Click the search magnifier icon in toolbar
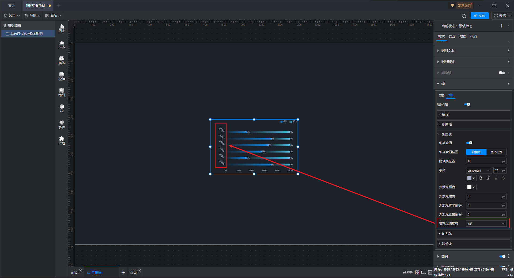Viewport: 514px width, 278px height. (x=464, y=16)
